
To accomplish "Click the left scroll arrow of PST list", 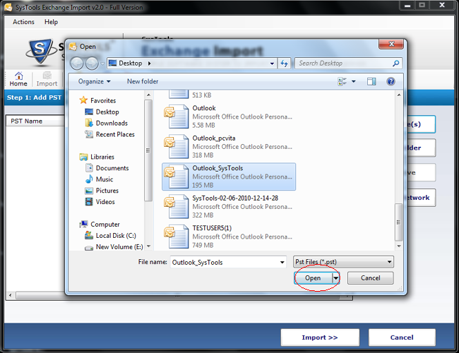I will (x=10, y=295).
